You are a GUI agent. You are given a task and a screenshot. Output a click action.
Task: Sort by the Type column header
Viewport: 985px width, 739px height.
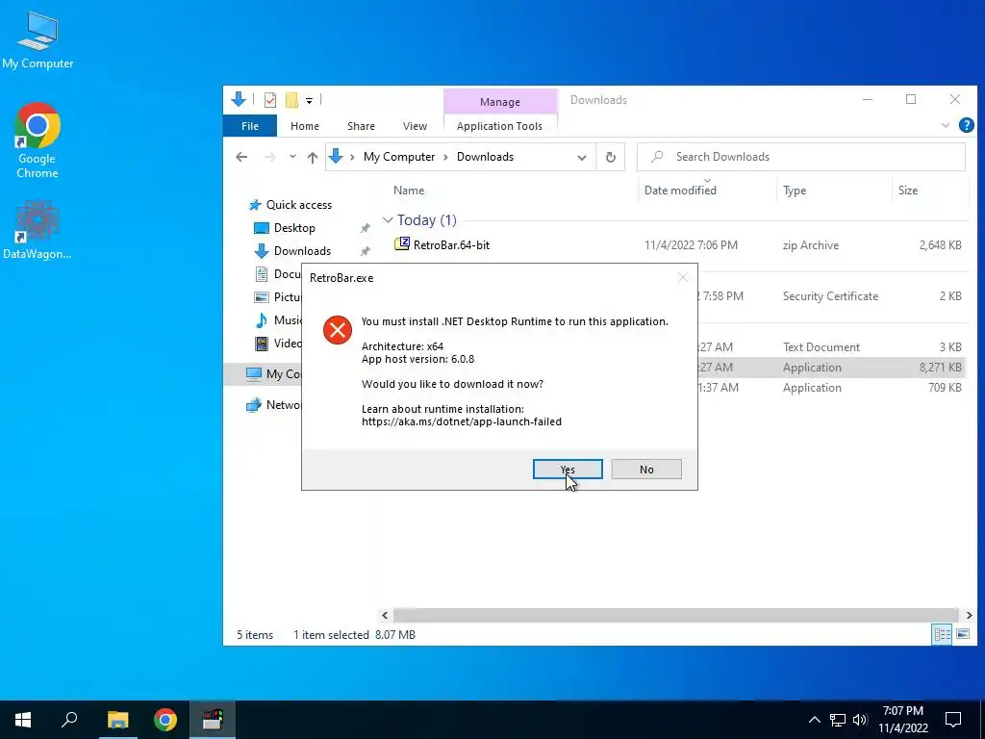pyautogui.click(x=794, y=191)
